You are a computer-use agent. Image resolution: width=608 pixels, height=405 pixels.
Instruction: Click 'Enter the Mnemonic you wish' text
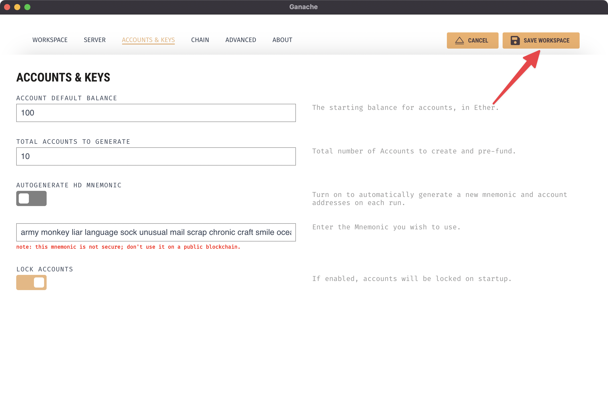(386, 227)
